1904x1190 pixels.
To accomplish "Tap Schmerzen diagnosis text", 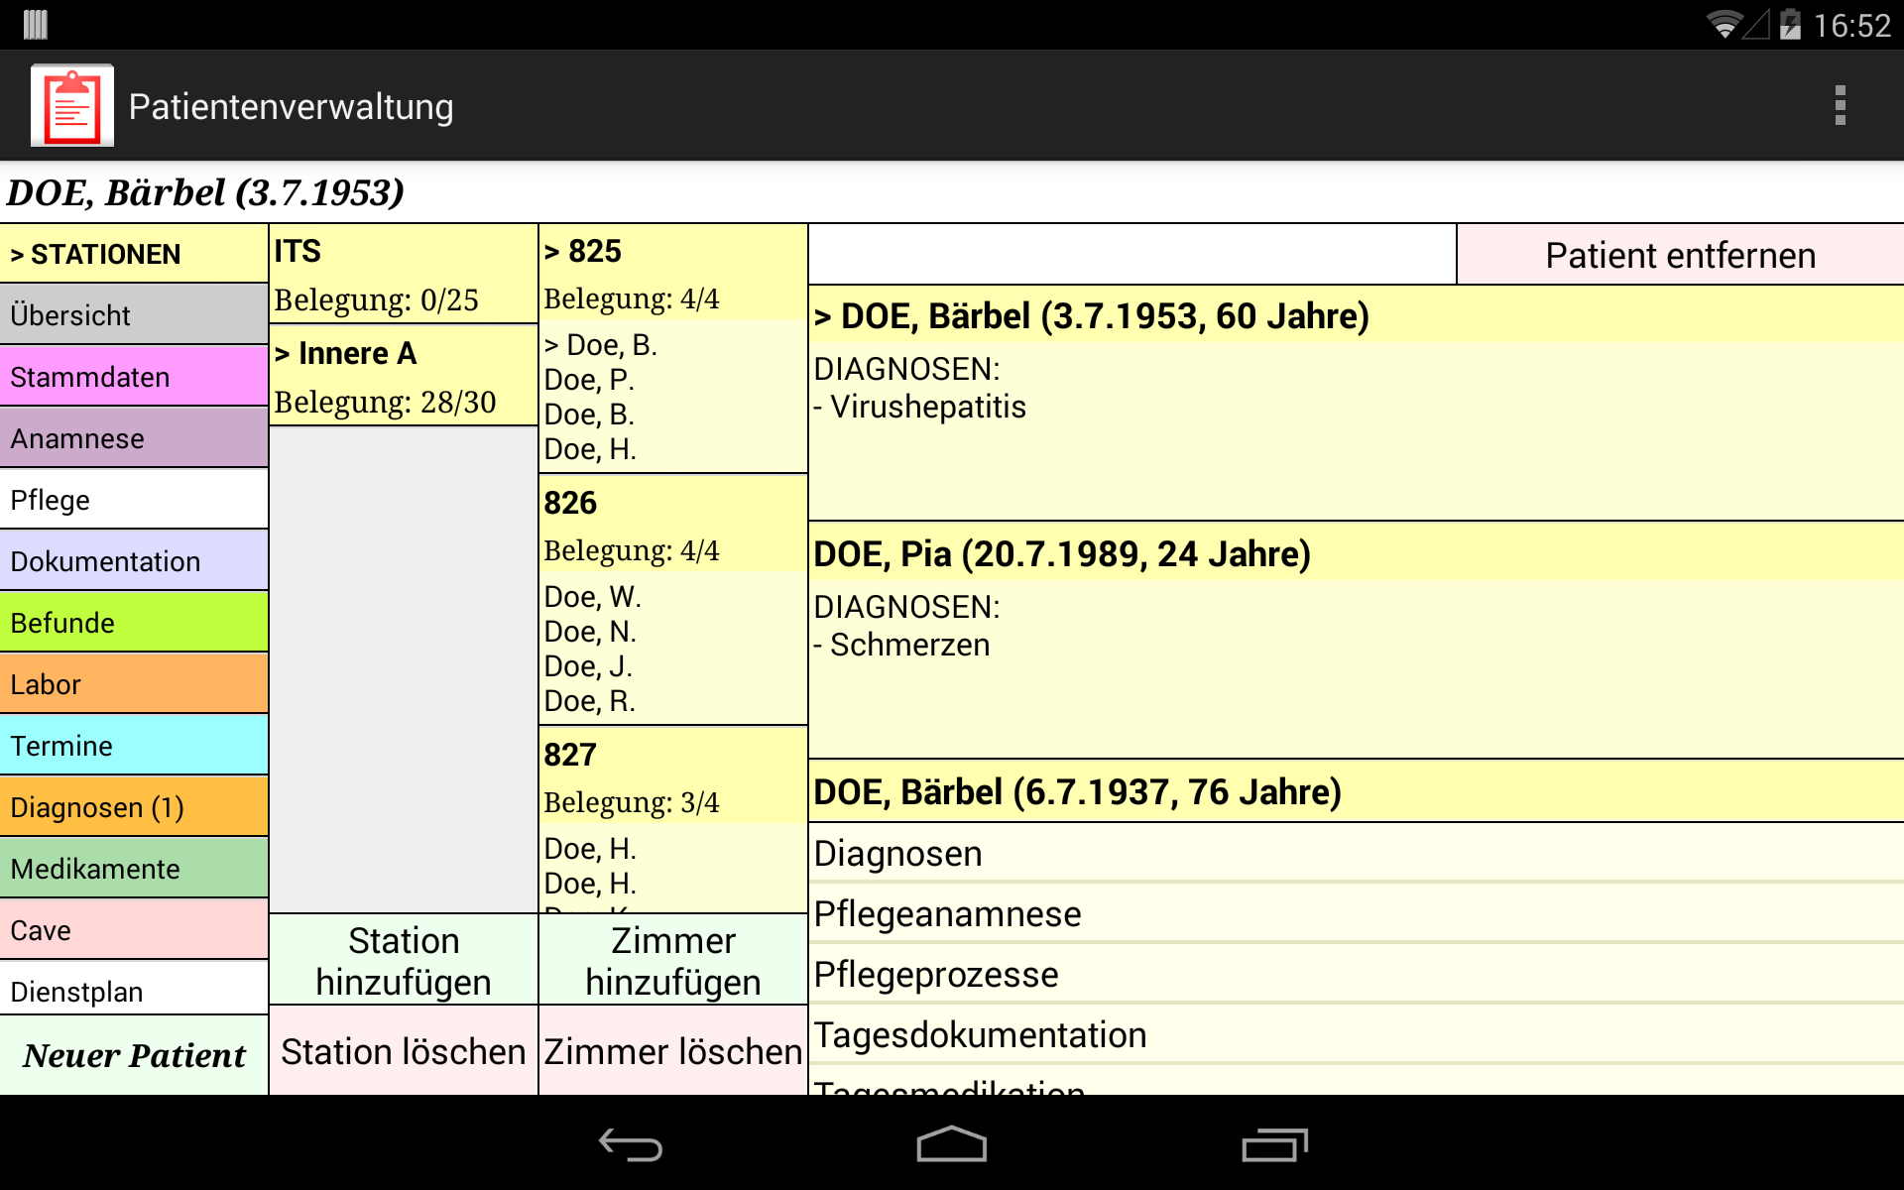I will [909, 645].
